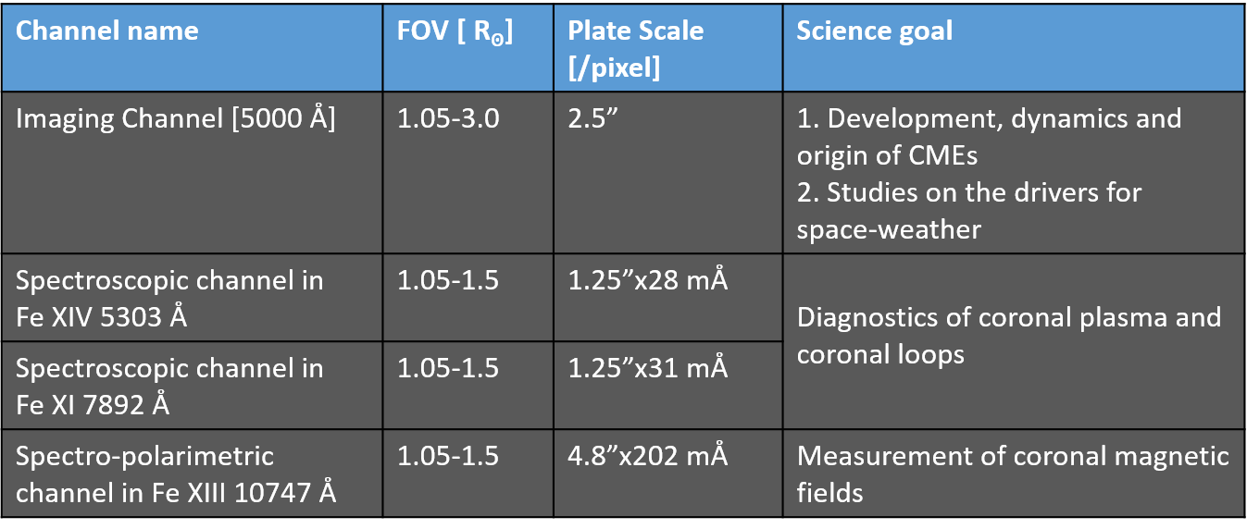
Task: Select the 1.05-3.0 FOV value cell
Action: click(468, 172)
